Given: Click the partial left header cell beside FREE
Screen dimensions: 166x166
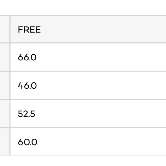Looking at the screenshot, I should (x=5, y=29).
